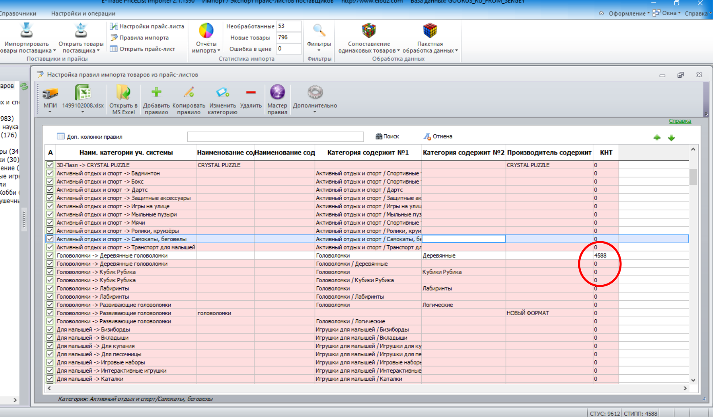Toggle checkbox for Каталки row
713x417 pixels.
50,378
